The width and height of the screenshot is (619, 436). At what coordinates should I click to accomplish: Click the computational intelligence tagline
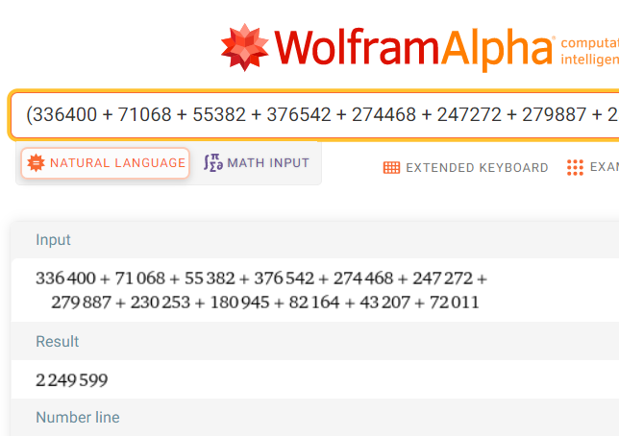[x=588, y=52]
